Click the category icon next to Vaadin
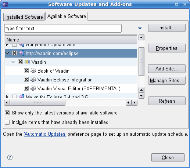The width and height of the screenshot is (190, 168). click(27, 62)
